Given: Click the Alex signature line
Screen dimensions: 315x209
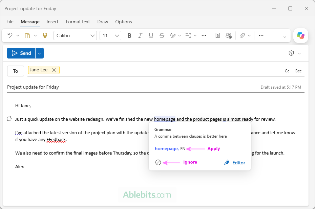Looking at the screenshot, I should 20,166.
